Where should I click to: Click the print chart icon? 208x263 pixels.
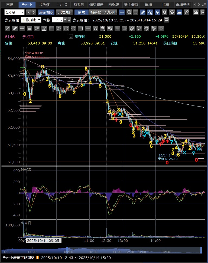pos(196,12)
